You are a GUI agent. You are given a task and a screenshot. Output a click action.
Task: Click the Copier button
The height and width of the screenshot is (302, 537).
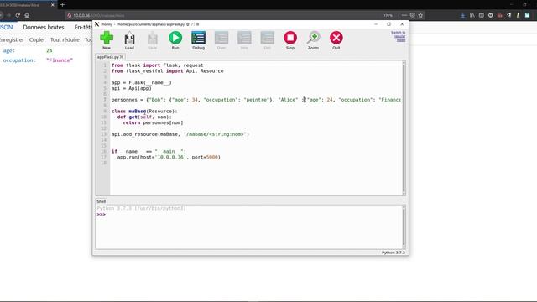click(37, 39)
